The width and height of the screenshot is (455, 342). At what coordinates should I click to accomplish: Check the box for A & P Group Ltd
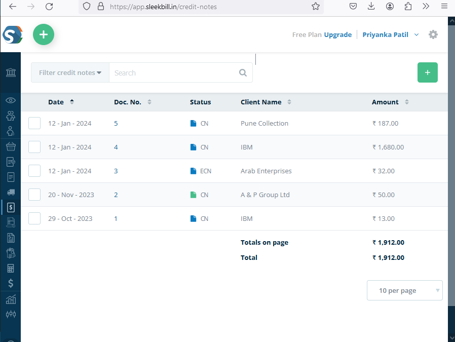(34, 195)
